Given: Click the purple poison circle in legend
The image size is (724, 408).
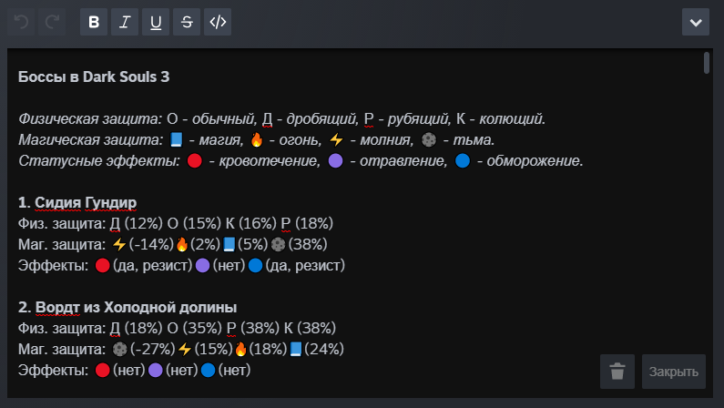Looking at the screenshot, I should (335, 161).
